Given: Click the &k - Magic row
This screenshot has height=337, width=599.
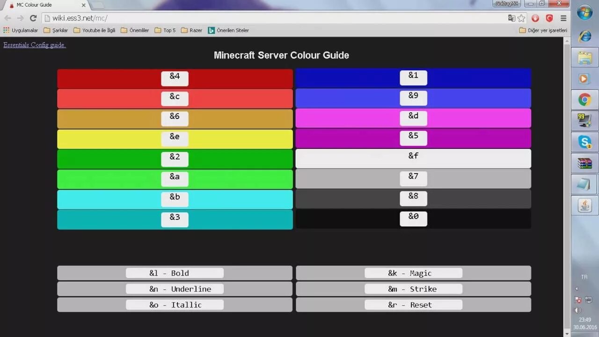Looking at the screenshot, I should (413, 273).
